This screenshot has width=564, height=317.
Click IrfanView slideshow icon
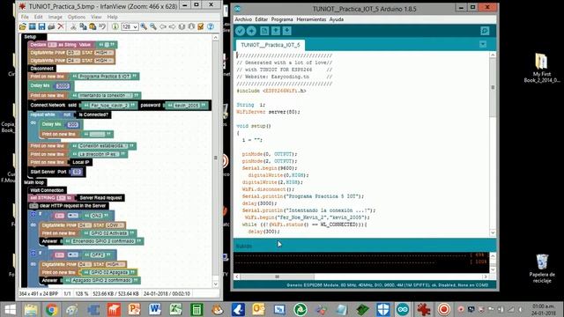click(32, 26)
